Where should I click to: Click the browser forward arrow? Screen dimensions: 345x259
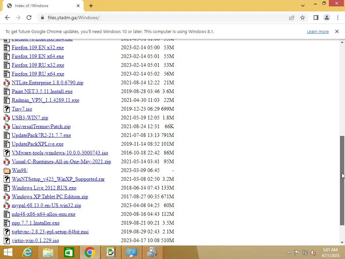(x=18, y=18)
